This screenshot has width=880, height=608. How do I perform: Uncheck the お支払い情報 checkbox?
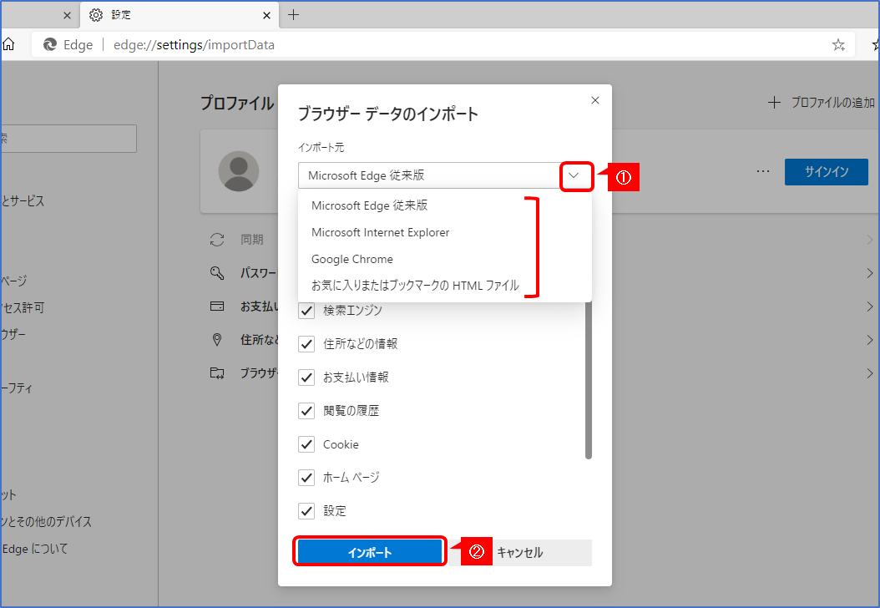pyautogui.click(x=306, y=377)
